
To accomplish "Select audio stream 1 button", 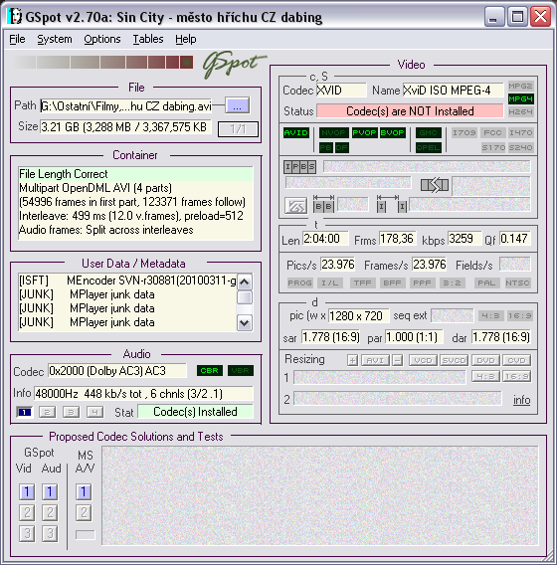I will click(x=25, y=412).
